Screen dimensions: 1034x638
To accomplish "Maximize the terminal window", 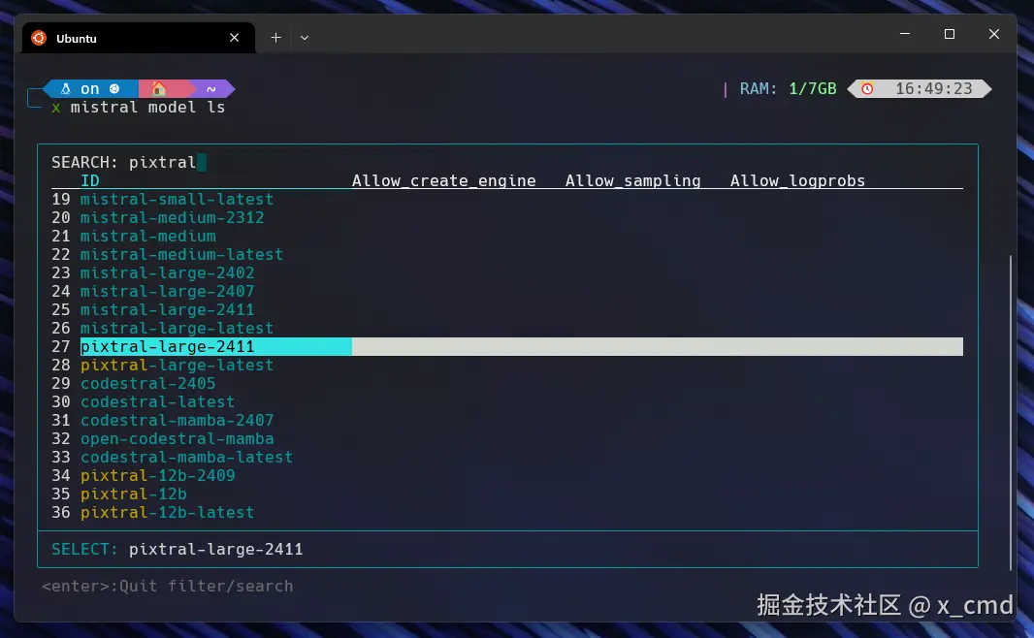I will pos(949,34).
